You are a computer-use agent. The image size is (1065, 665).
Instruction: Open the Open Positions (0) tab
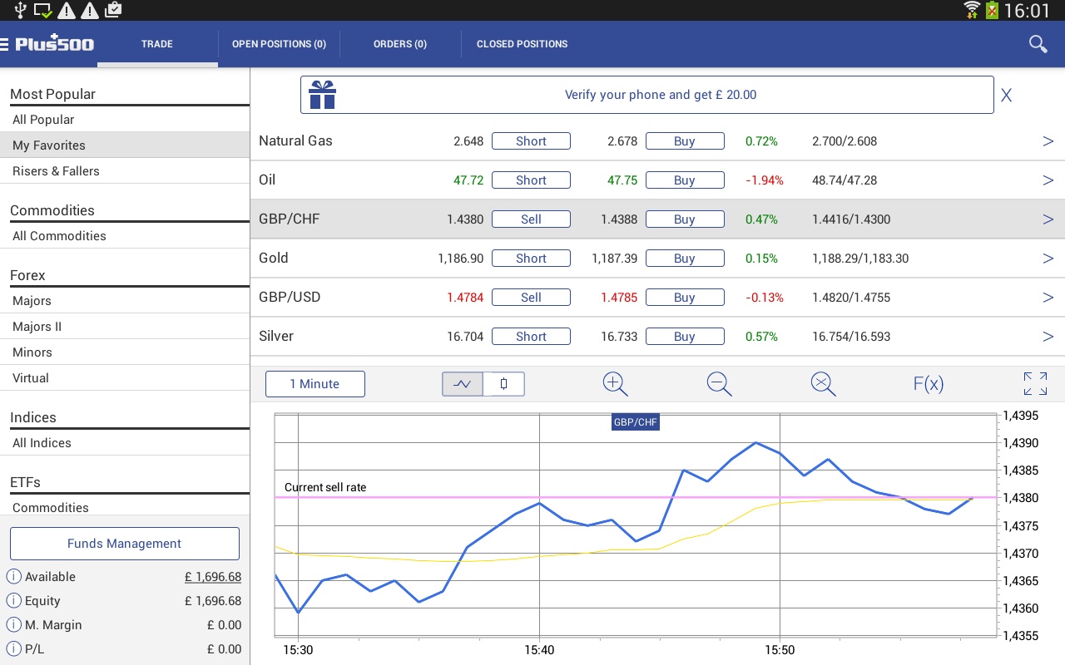[279, 44]
